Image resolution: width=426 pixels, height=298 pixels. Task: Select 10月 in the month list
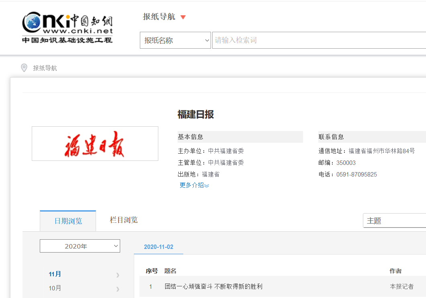(x=55, y=288)
